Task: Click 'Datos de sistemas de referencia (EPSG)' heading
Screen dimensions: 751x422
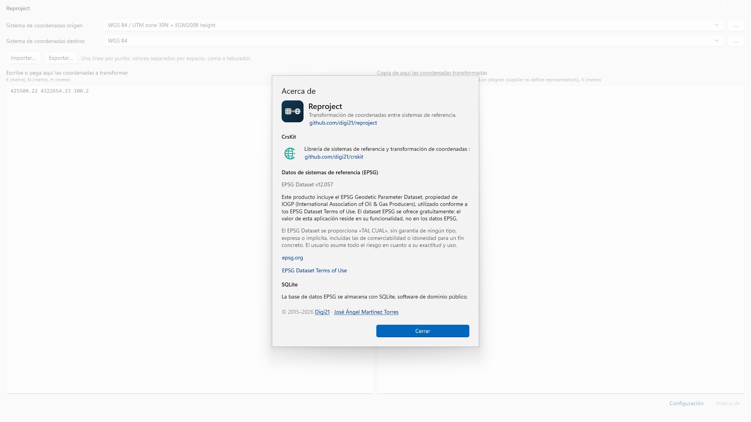Action: click(330, 172)
